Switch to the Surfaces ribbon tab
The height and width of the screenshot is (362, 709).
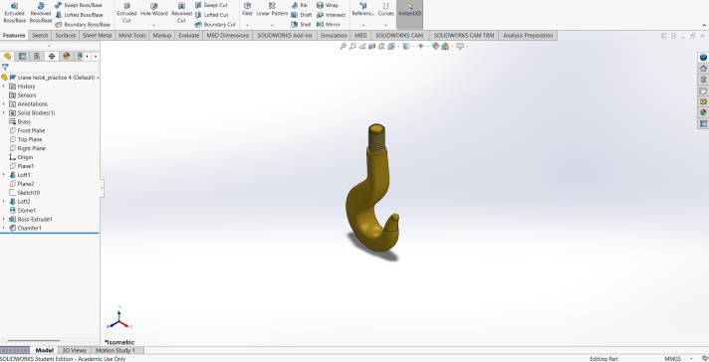pyautogui.click(x=66, y=35)
